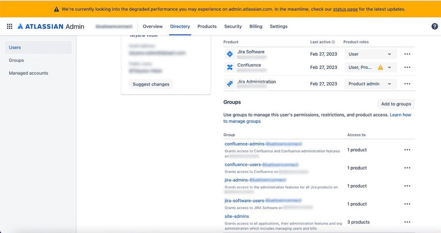
Task: Open the site-admins group link
Action: [x=237, y=216]
